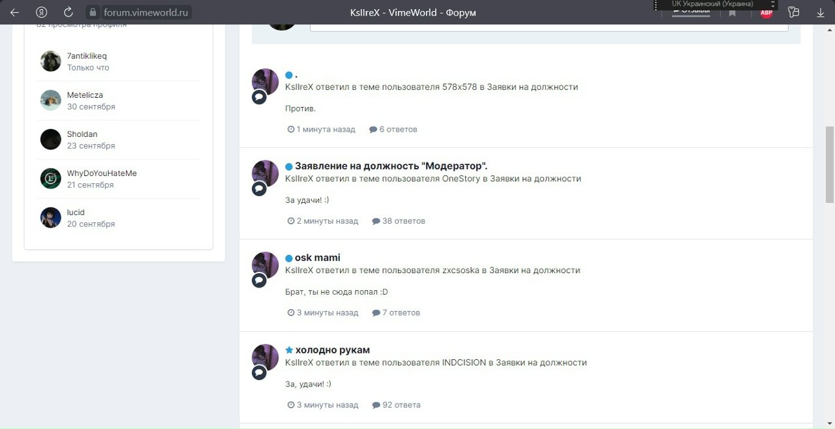Open the Ukrainian keyboard language switcher

pyautogui.click(x=716, y=5)
